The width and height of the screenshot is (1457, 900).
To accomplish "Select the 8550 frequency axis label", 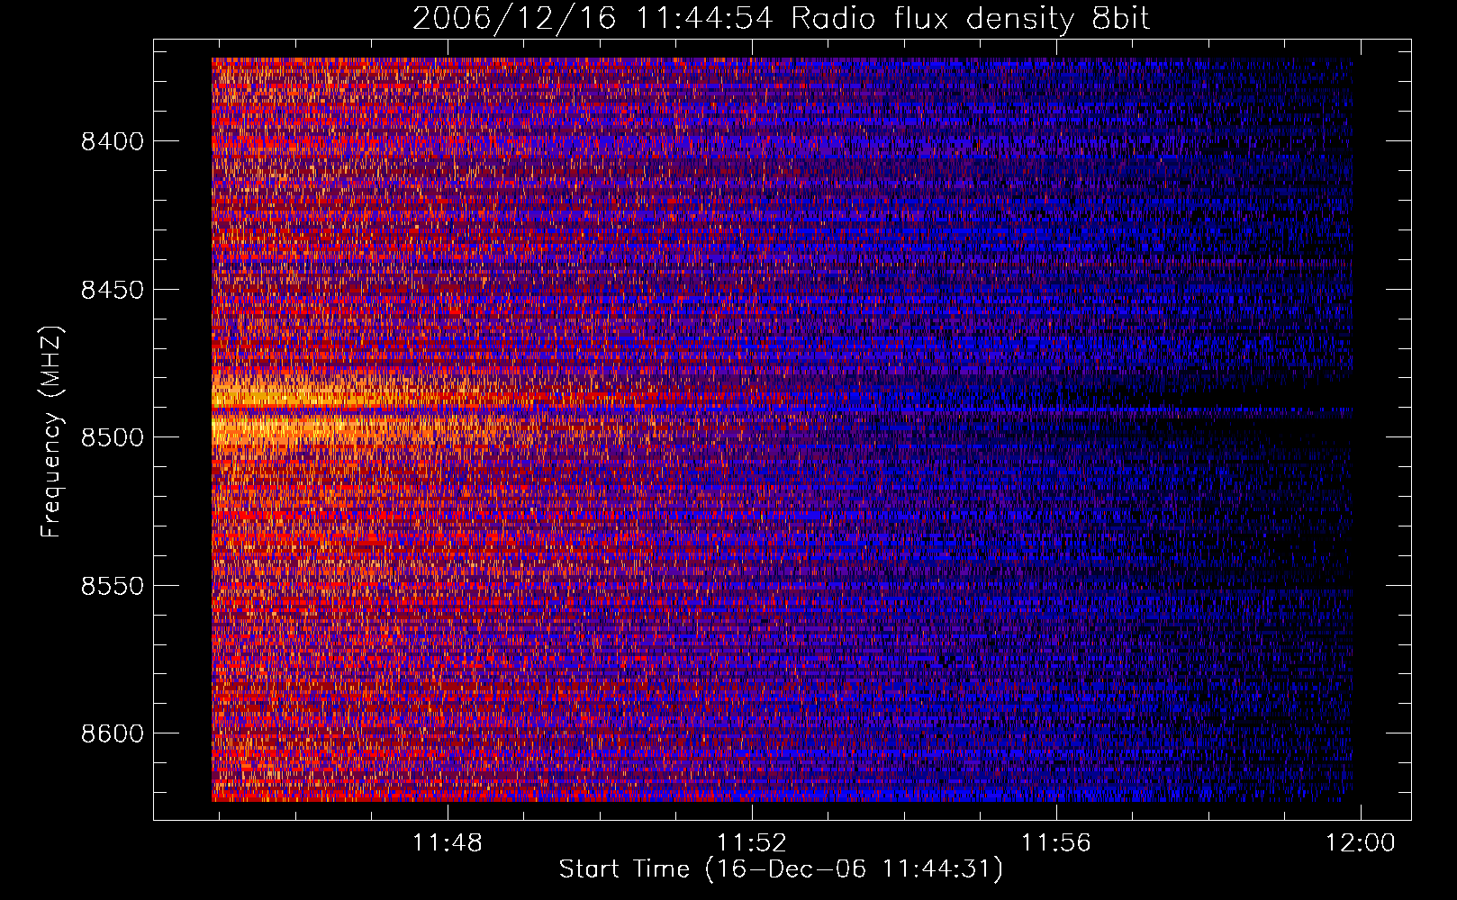I will point(112,586).
